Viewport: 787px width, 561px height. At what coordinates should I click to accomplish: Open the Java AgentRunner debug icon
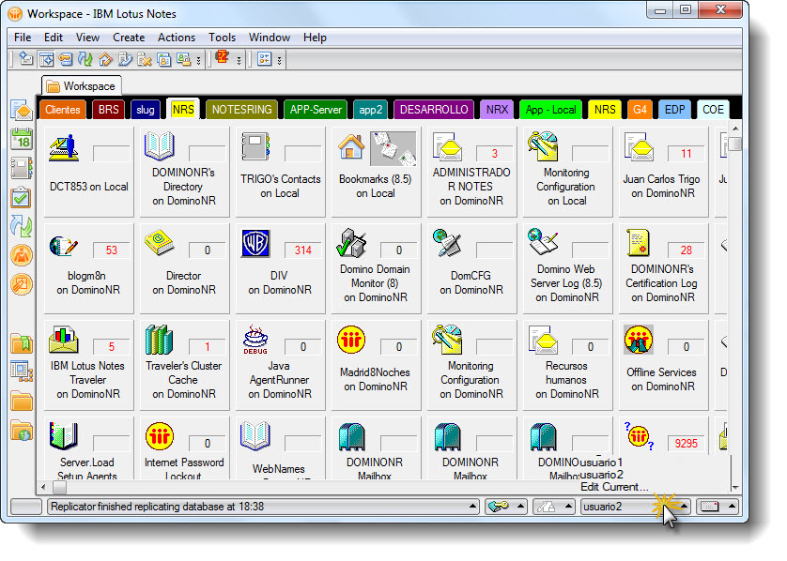[x=255, y=339]
